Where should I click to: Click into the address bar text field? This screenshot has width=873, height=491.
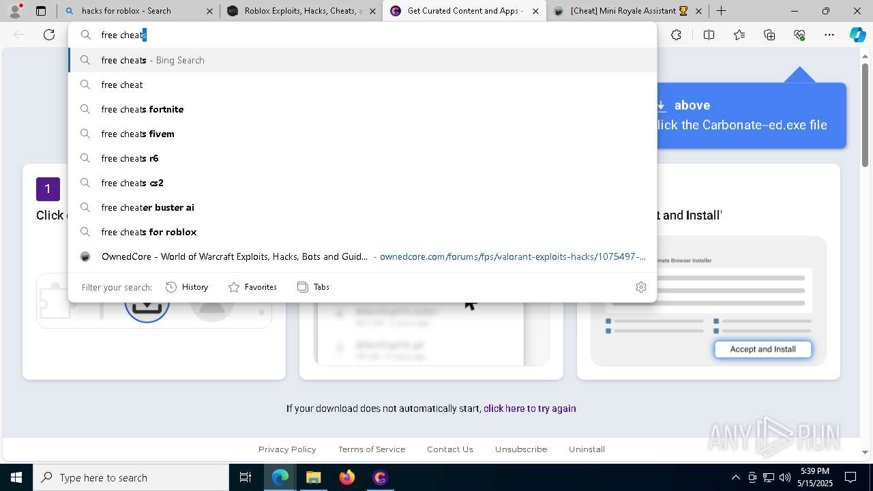(x=362, y=35)
